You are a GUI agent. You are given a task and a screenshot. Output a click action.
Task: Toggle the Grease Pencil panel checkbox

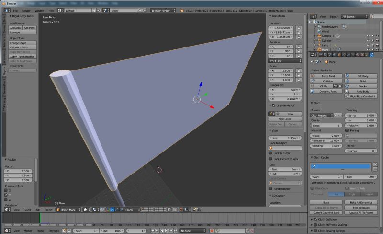click(273, 105)
